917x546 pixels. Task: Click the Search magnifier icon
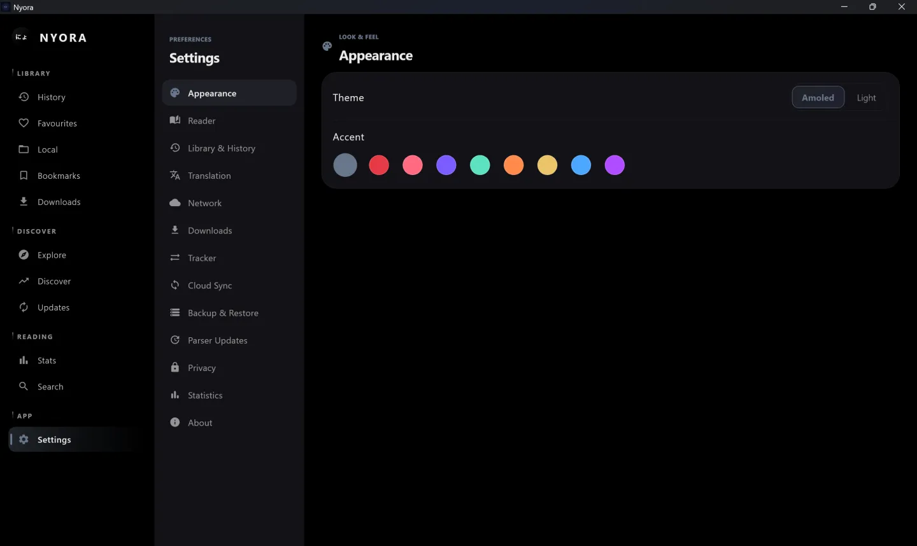click(x=24, y=386)
